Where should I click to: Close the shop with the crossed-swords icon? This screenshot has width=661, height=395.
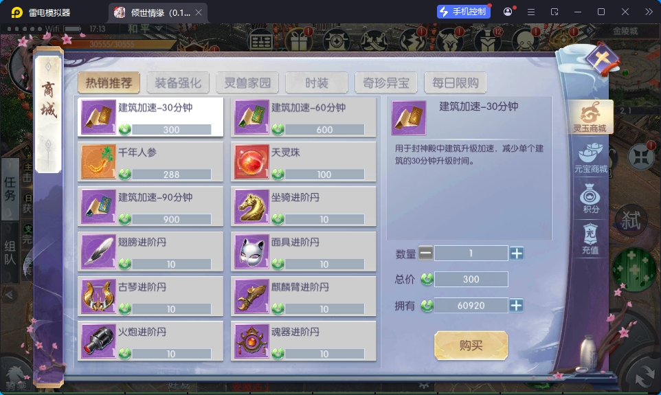tap(602, 59)
